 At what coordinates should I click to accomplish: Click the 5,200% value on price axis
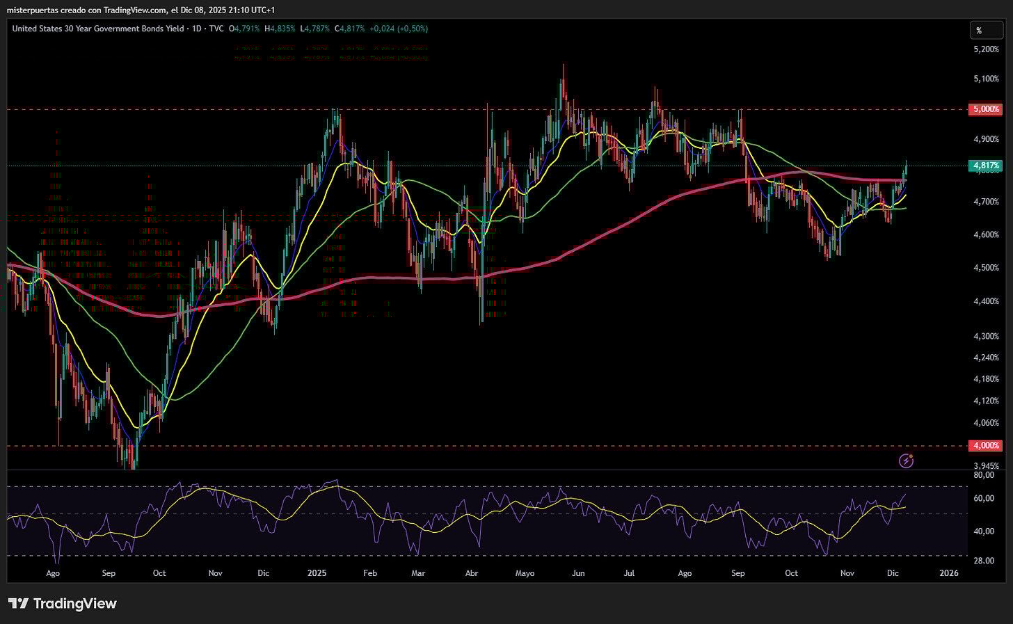[987, 49]
